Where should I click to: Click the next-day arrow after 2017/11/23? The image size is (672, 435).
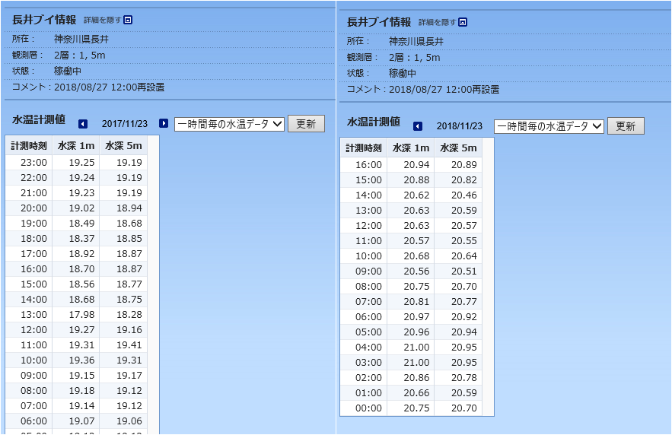click(x=164, y=124)
